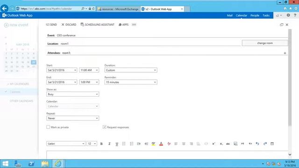Go to Tasks in the top navigation
The image size is (299, 168).
[x=266, y=15]
